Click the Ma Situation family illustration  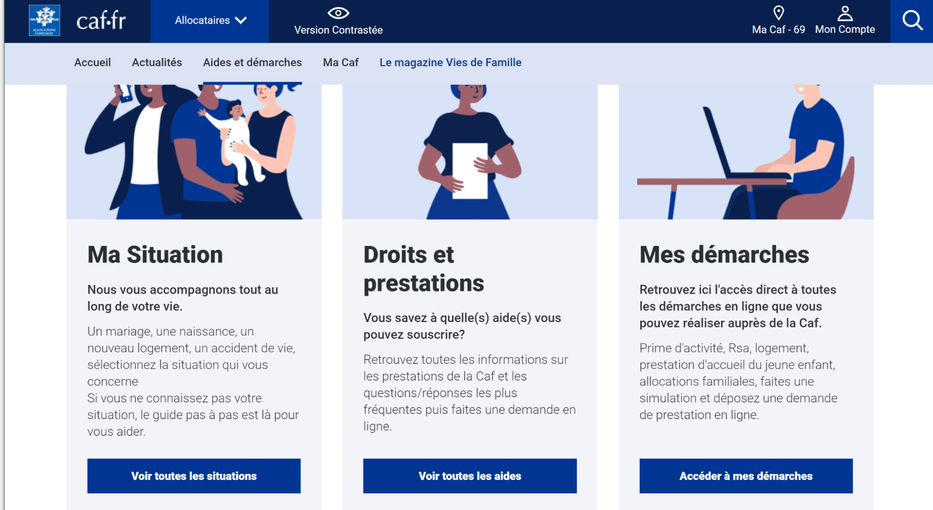click(x=194, y=152)
